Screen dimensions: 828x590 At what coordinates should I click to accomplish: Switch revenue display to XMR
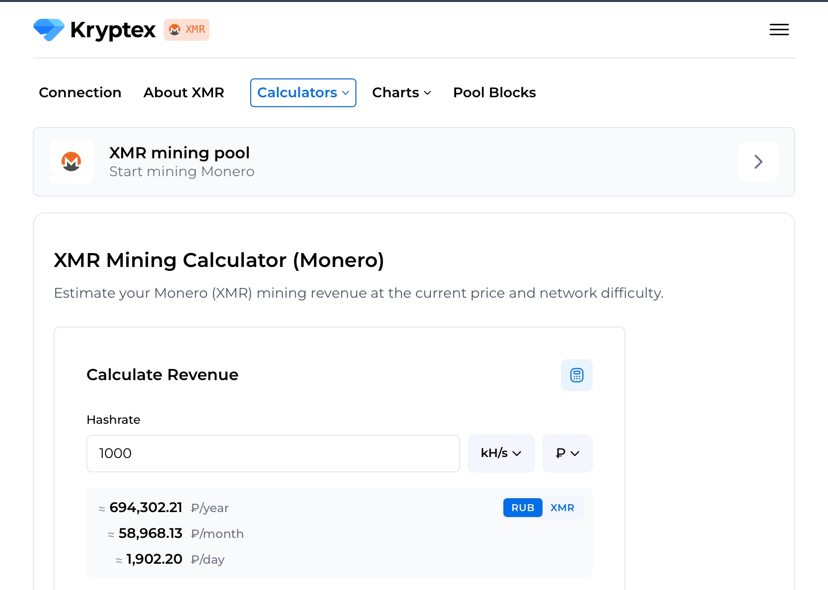[562, 508]
